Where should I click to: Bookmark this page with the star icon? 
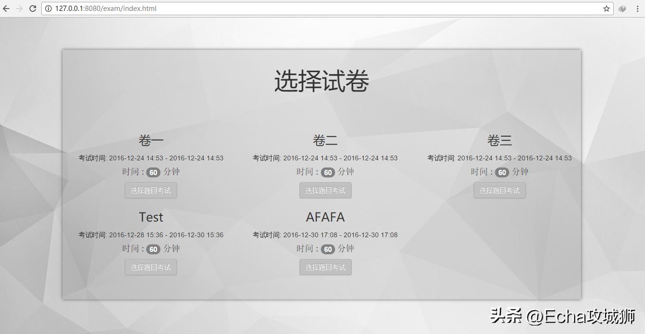606,8
